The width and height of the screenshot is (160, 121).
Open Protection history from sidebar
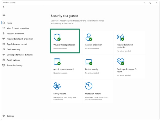pos(15,66)
